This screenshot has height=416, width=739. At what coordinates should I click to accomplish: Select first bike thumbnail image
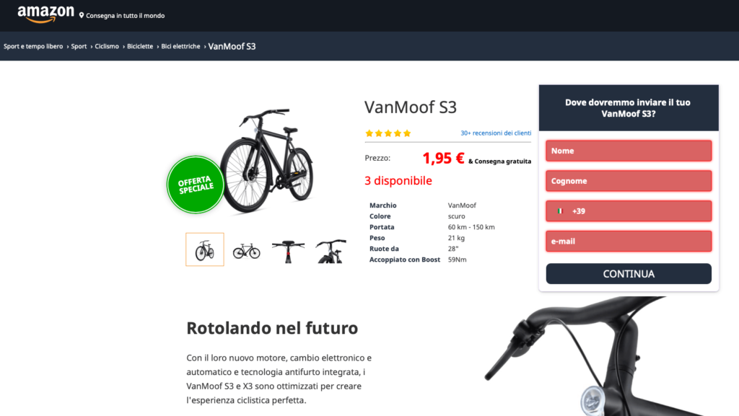(x=204, y=249)
